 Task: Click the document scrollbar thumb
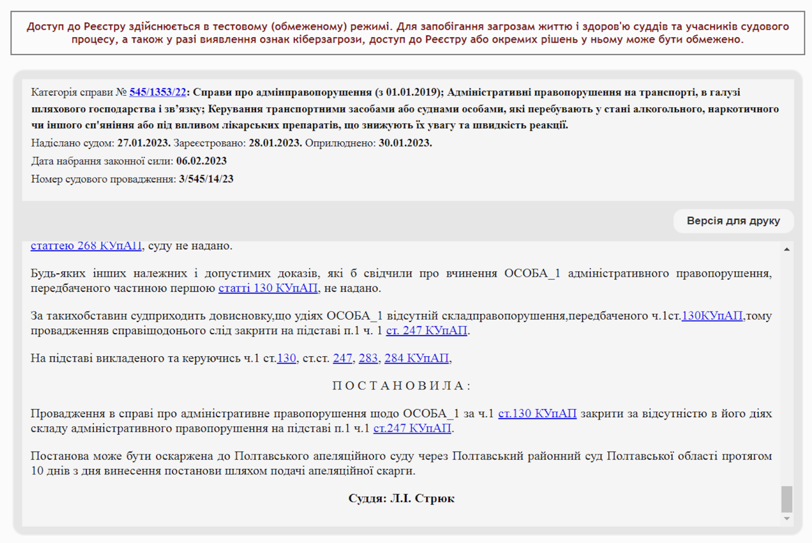[x=787, y=499]
